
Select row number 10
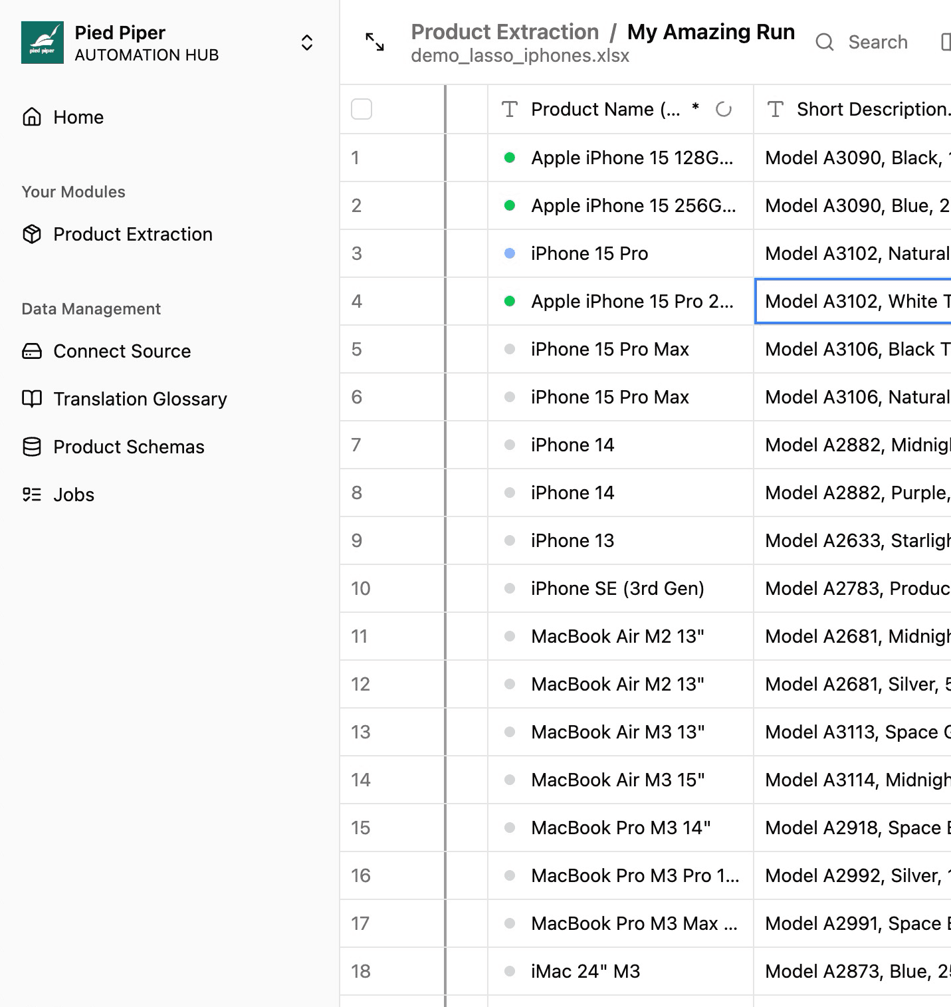point(360,588)
